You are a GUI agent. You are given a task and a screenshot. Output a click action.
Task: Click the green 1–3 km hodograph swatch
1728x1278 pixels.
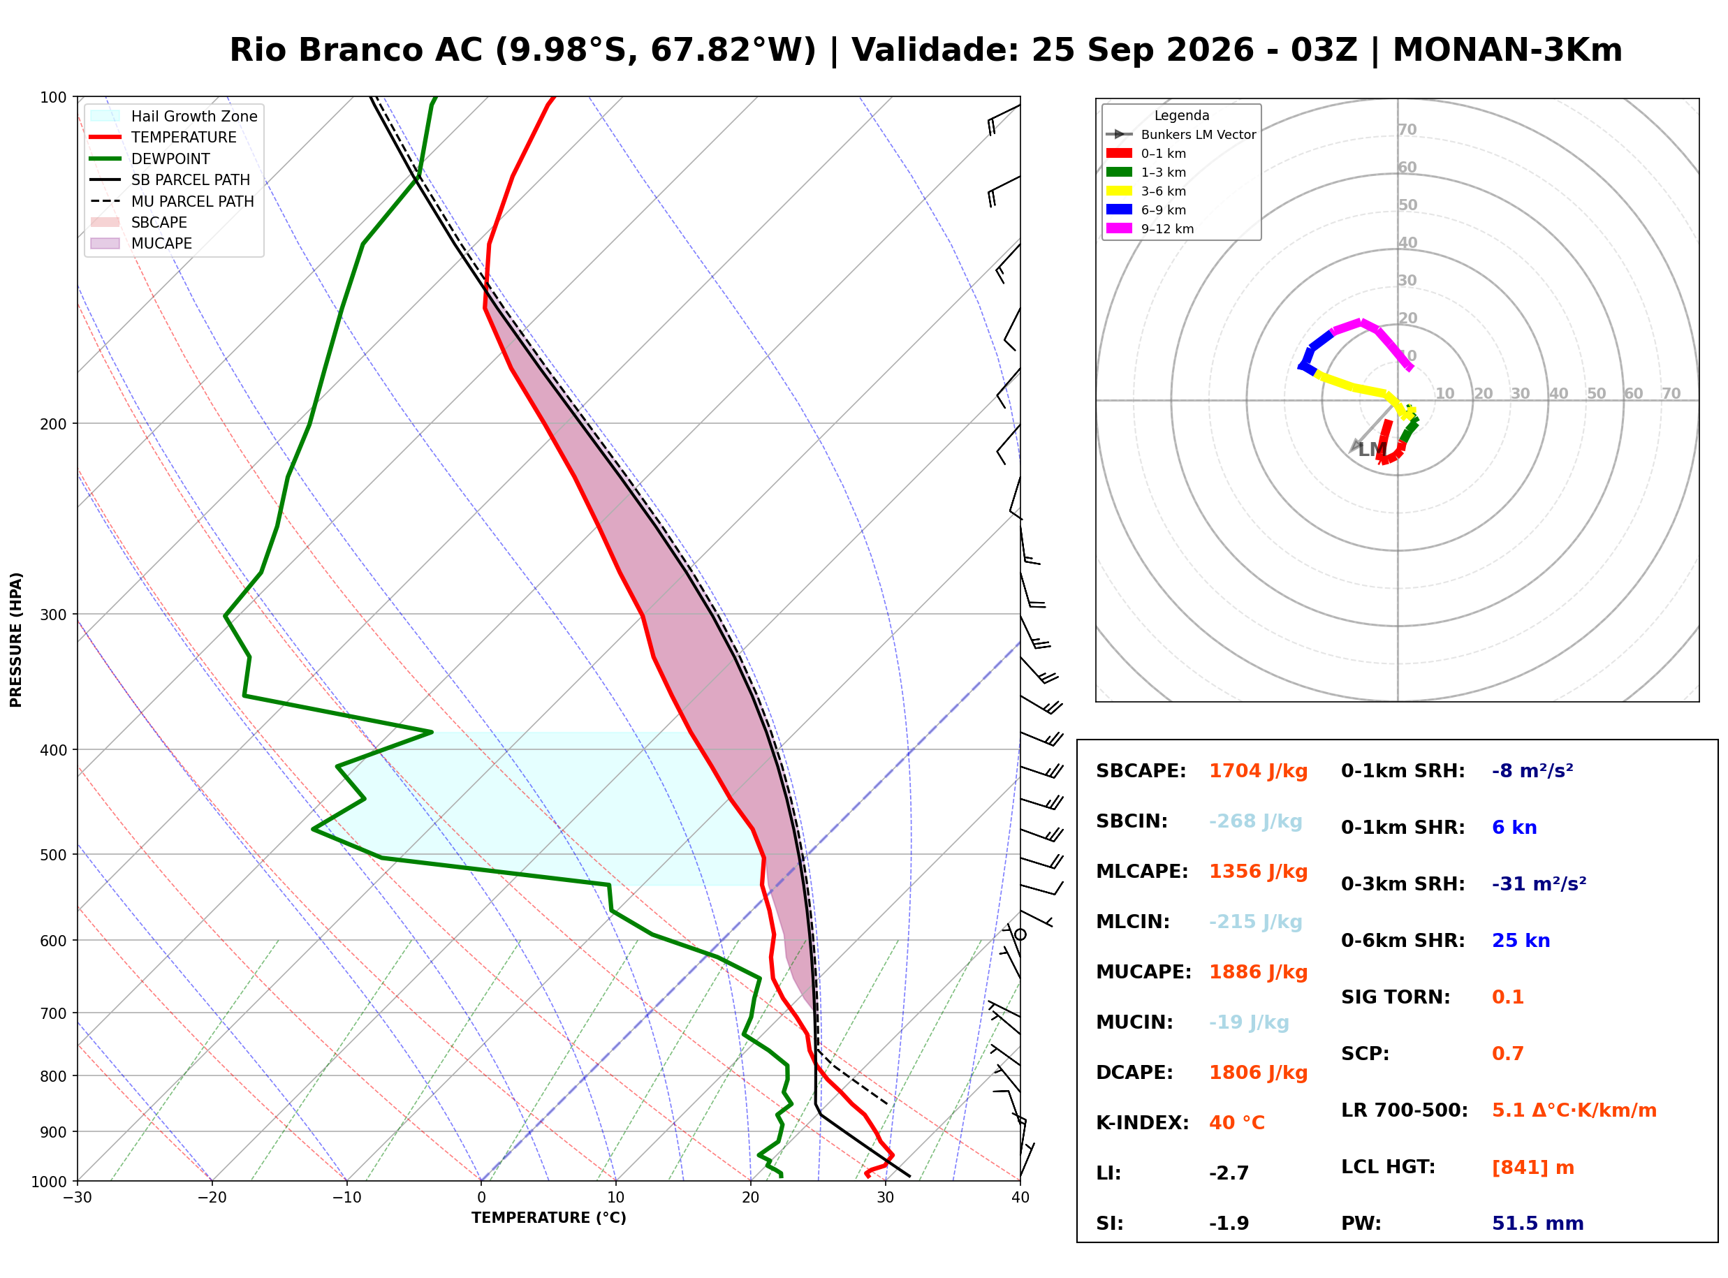(x=1118, y=172)
